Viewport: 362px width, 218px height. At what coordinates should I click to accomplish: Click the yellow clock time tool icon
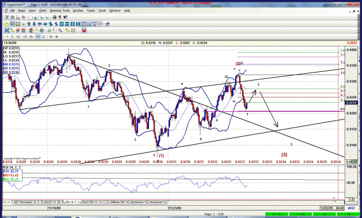(x=36, y=31)
